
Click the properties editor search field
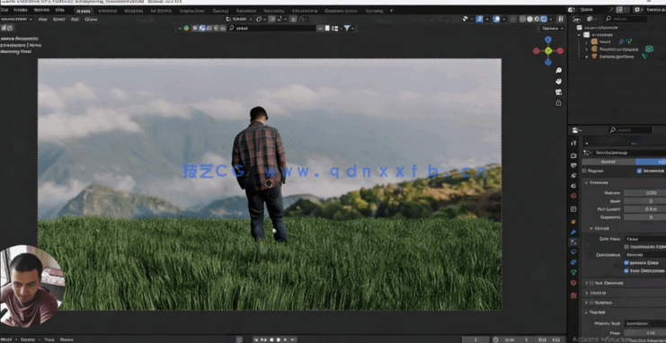click(x=630, y=130)
